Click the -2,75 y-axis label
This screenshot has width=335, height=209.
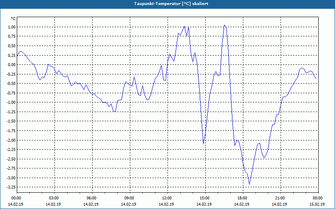11,168
